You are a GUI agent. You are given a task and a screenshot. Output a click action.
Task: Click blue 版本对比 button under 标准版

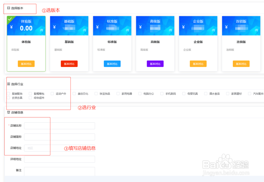(x=112, y=64)
